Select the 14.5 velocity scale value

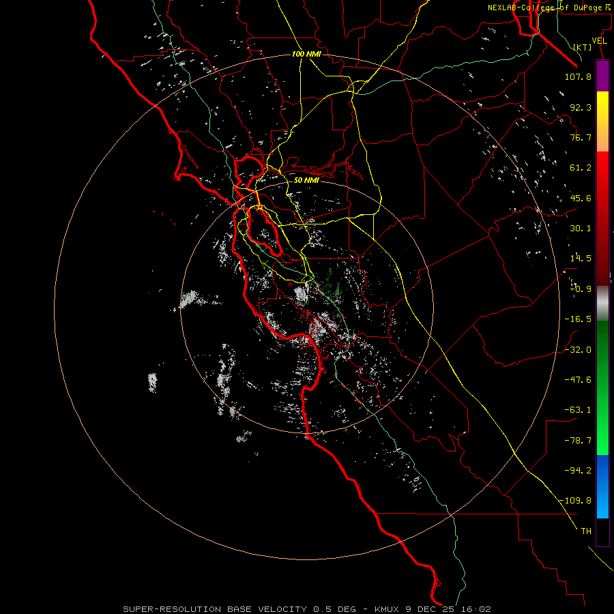(581, 259)
